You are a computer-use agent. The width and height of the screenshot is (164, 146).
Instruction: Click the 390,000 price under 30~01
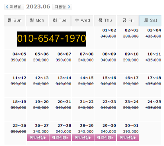click(131, 131)
